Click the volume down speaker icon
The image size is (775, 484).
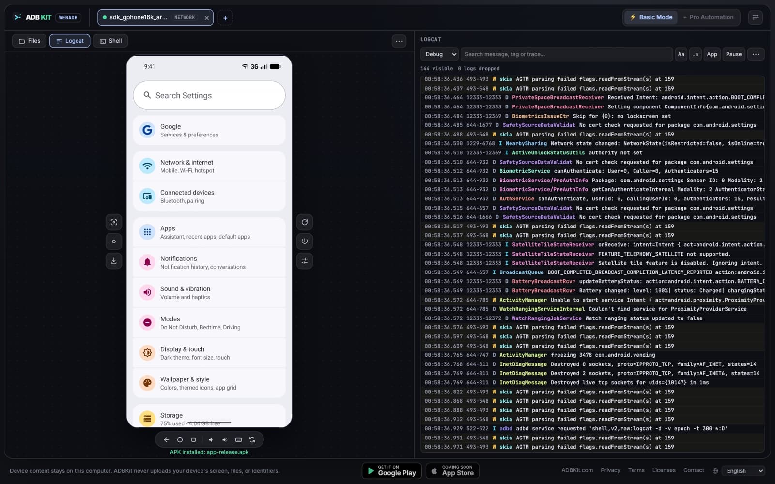coord(211,439)
